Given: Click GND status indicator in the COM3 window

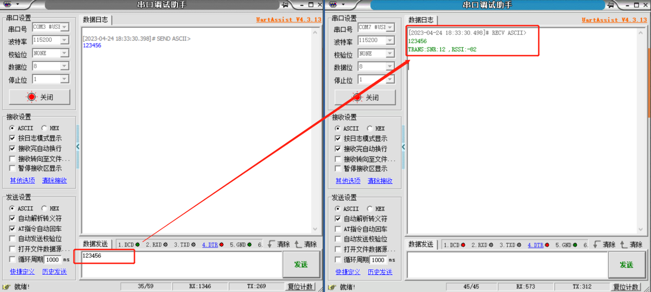Looking at the screenshot, I should click(x=249, y=245).
